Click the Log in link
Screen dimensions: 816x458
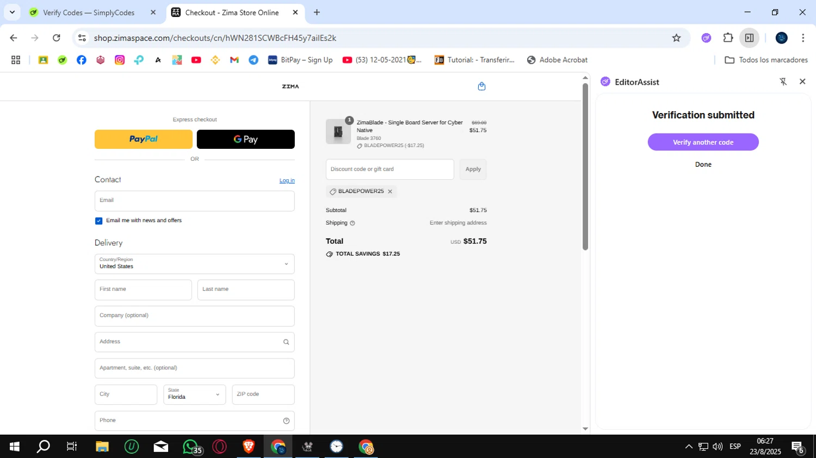click(287, 181)
